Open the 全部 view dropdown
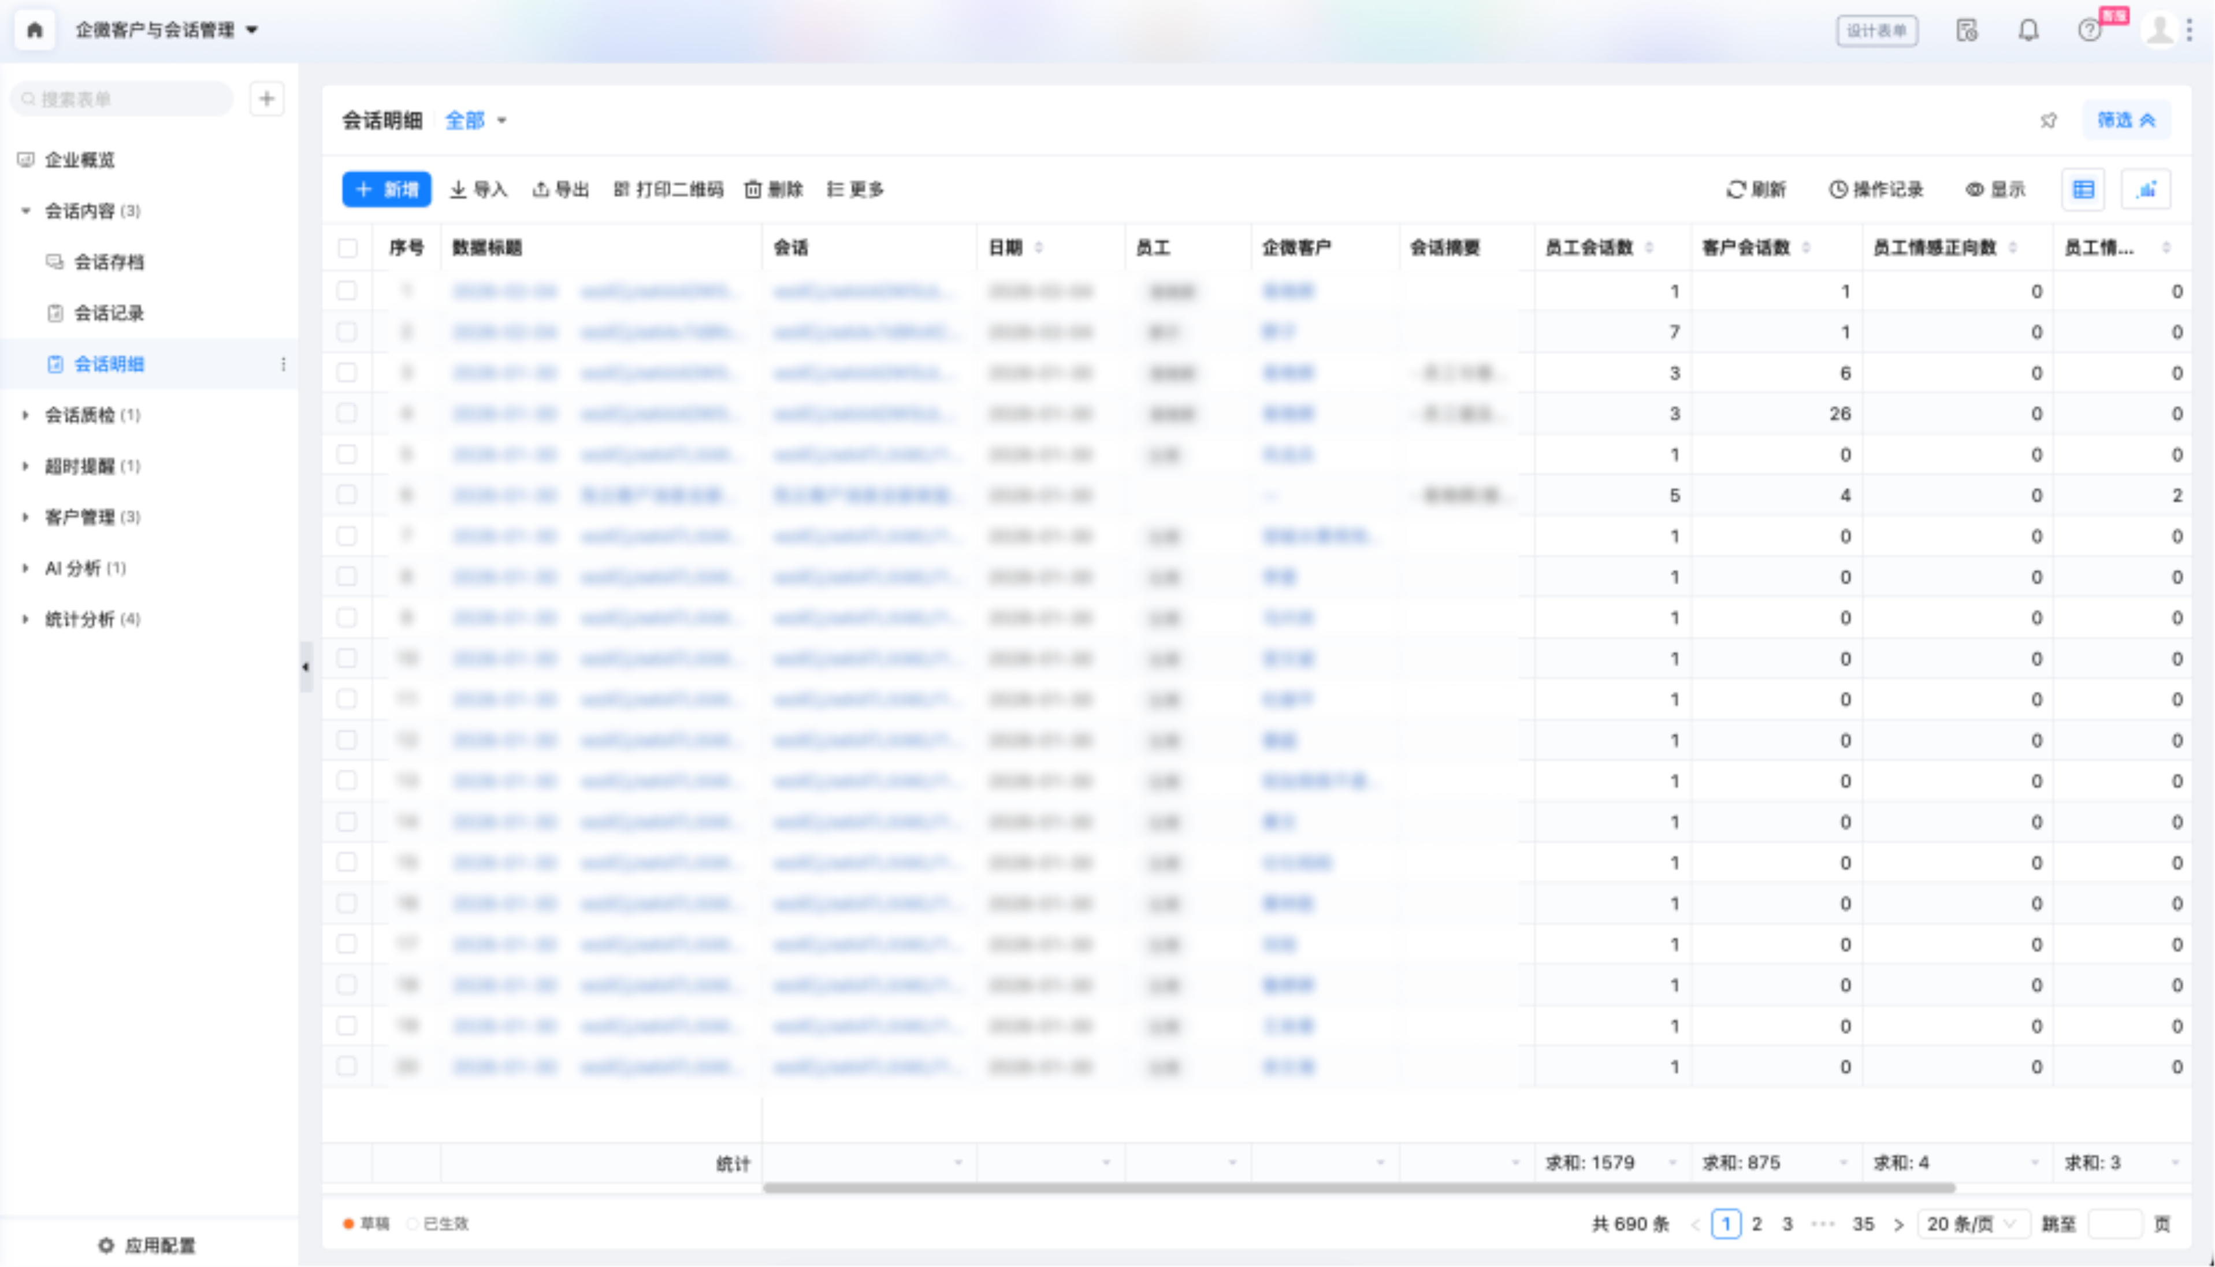 click(x=475, y=120)
